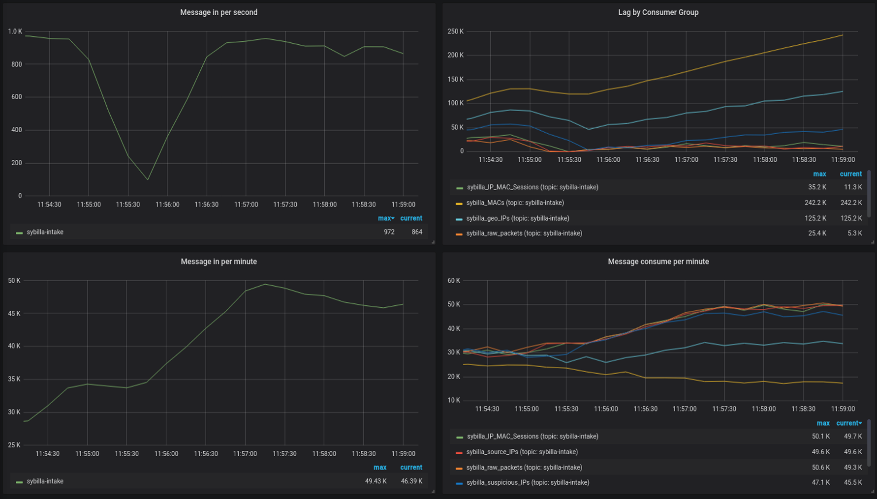Sort by max in Lag by Consumer Group legend

819,174
